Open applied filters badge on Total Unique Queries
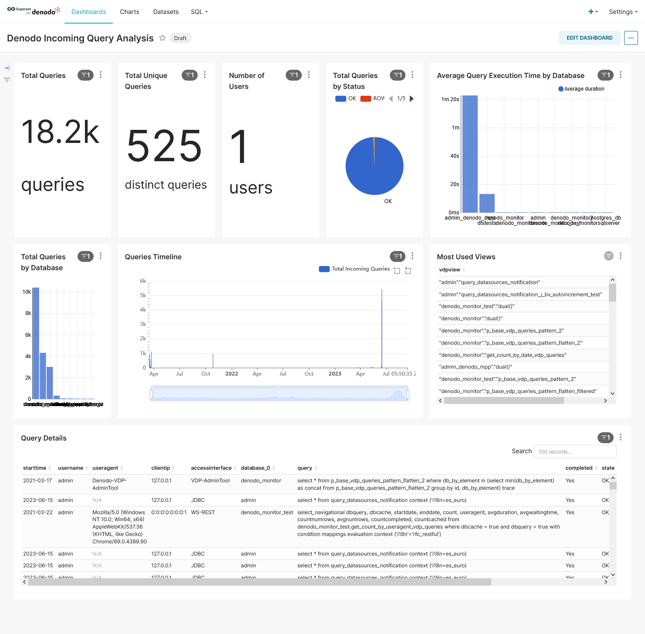The width and height of the screenshot is (645, 634). [189, 75]
